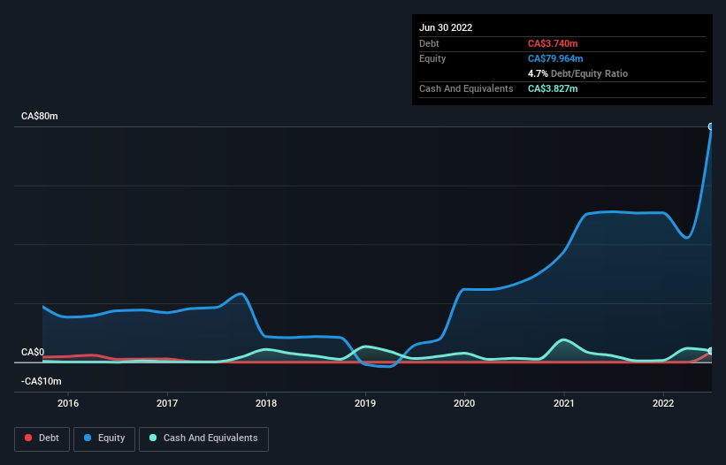Click the 2020 x-axis label
The image size is (726, 465).
pyautogui.click(x=464, y=403)
